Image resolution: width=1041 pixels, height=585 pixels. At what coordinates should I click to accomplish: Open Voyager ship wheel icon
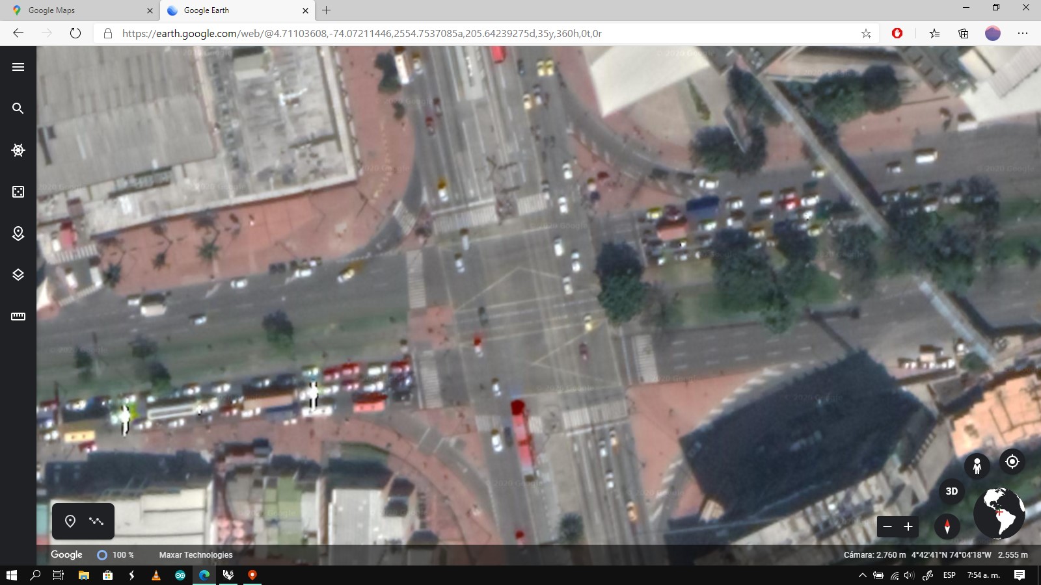pos(18,150)
